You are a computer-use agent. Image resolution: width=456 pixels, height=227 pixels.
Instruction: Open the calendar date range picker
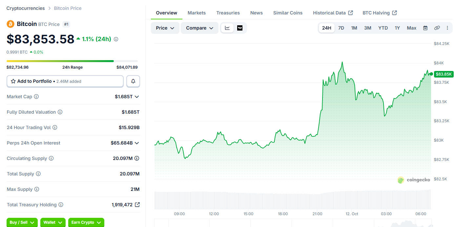tap(425, 28)
